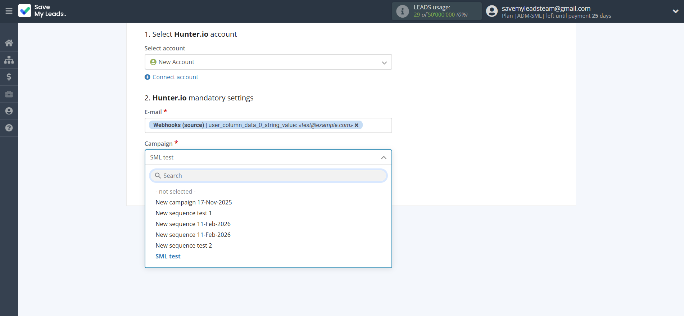Viewport: 684px width, 316px height.
Task: Open the Home sidebar icon
Action: 9,43
